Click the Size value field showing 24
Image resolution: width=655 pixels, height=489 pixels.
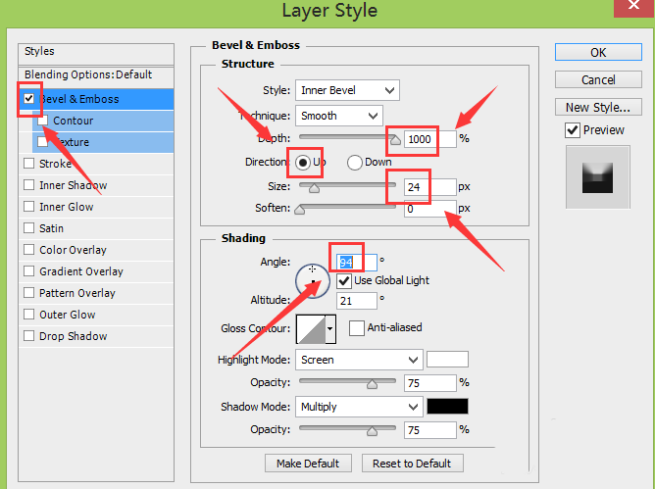(429, 187)
